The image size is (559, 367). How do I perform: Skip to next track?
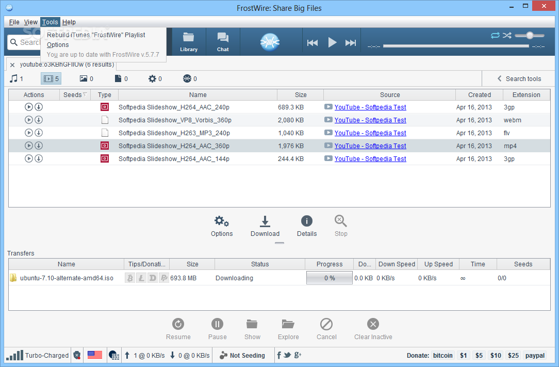(x=351, y=43)
